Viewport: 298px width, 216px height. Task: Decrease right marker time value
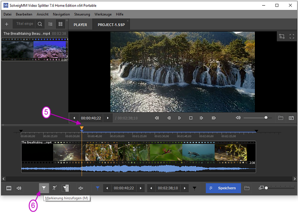[x=151, y=188]
